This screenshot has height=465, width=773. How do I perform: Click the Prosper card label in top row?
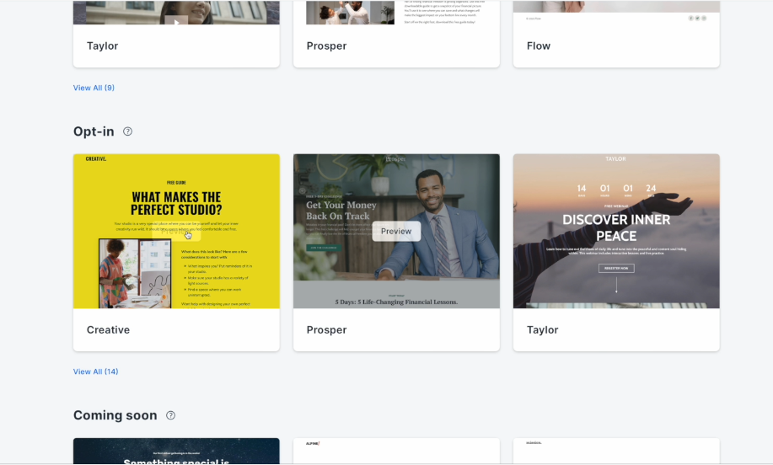click(326, 45)
